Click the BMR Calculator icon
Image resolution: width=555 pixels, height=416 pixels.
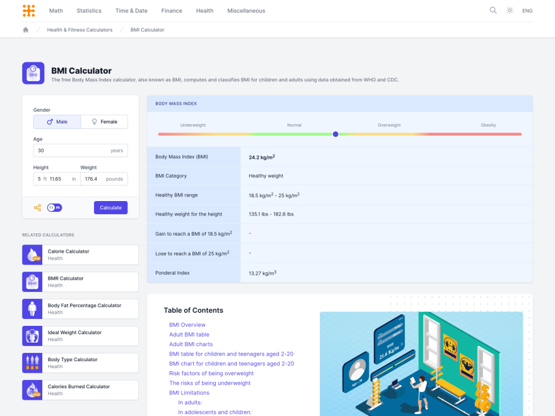click(32, 282)
